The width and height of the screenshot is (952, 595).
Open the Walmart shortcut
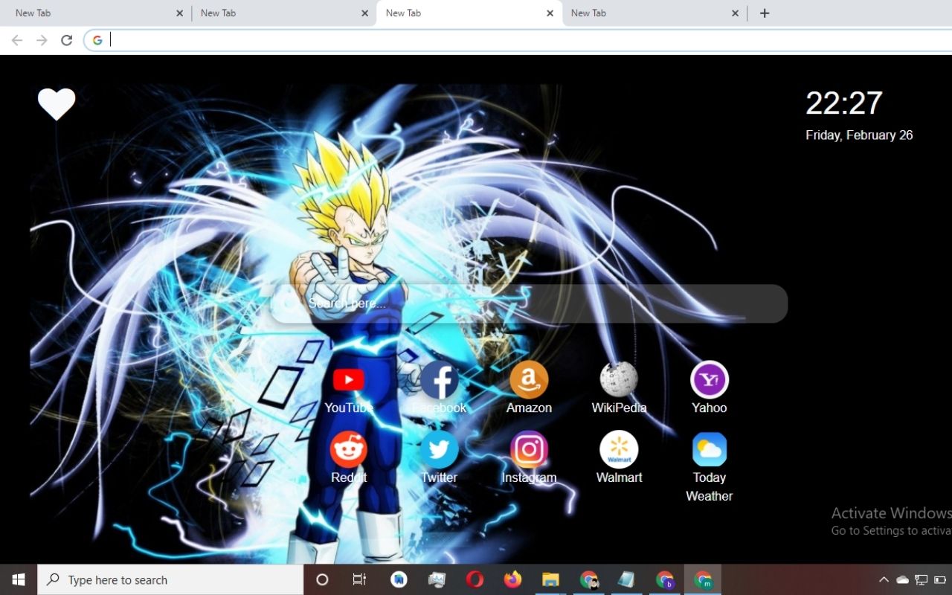point(619,457)
